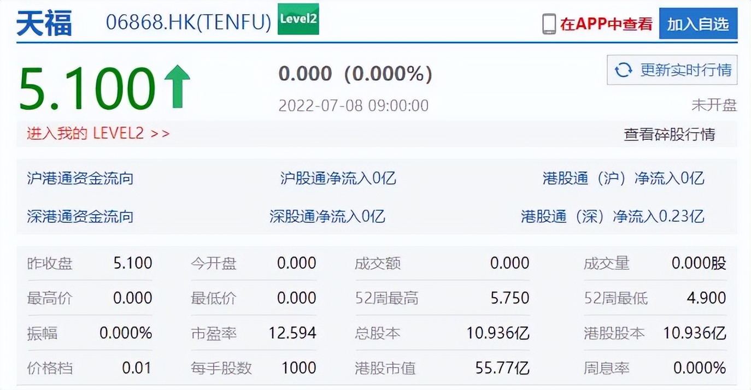
Task: Click the 成交额 label
Action: 378,264
